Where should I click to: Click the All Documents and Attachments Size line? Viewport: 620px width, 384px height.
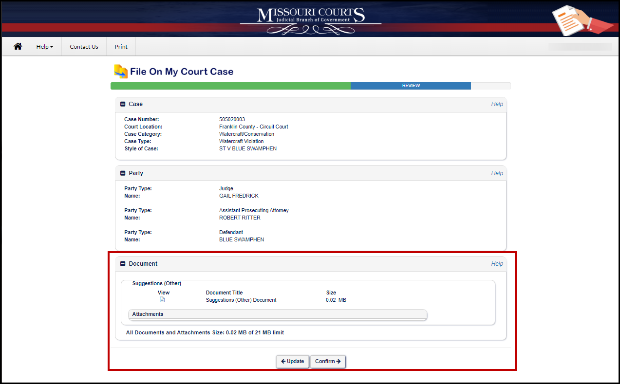pos(205,332)
